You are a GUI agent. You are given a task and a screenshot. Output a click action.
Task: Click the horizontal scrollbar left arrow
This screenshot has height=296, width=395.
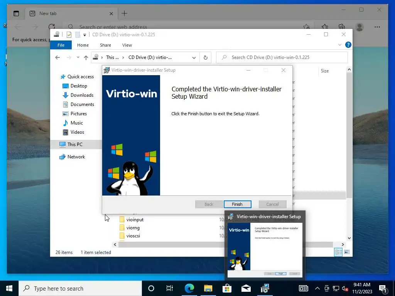point(115,244)
